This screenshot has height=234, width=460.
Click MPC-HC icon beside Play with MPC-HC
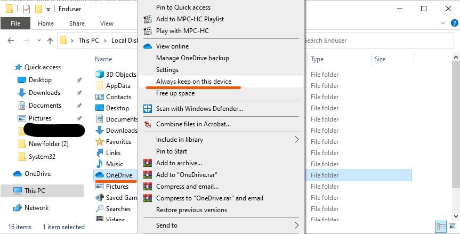pos(148,31)
